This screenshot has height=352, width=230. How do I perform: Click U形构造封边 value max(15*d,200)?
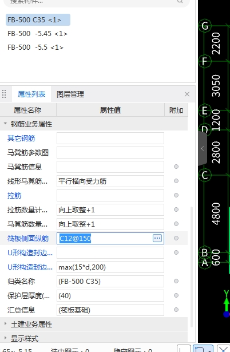tap(110, 267)
